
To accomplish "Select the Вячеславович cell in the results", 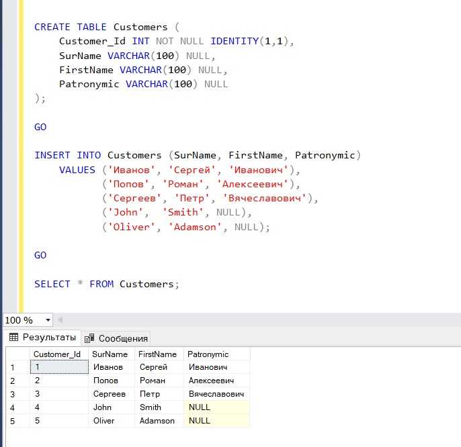I will [215, 394].
